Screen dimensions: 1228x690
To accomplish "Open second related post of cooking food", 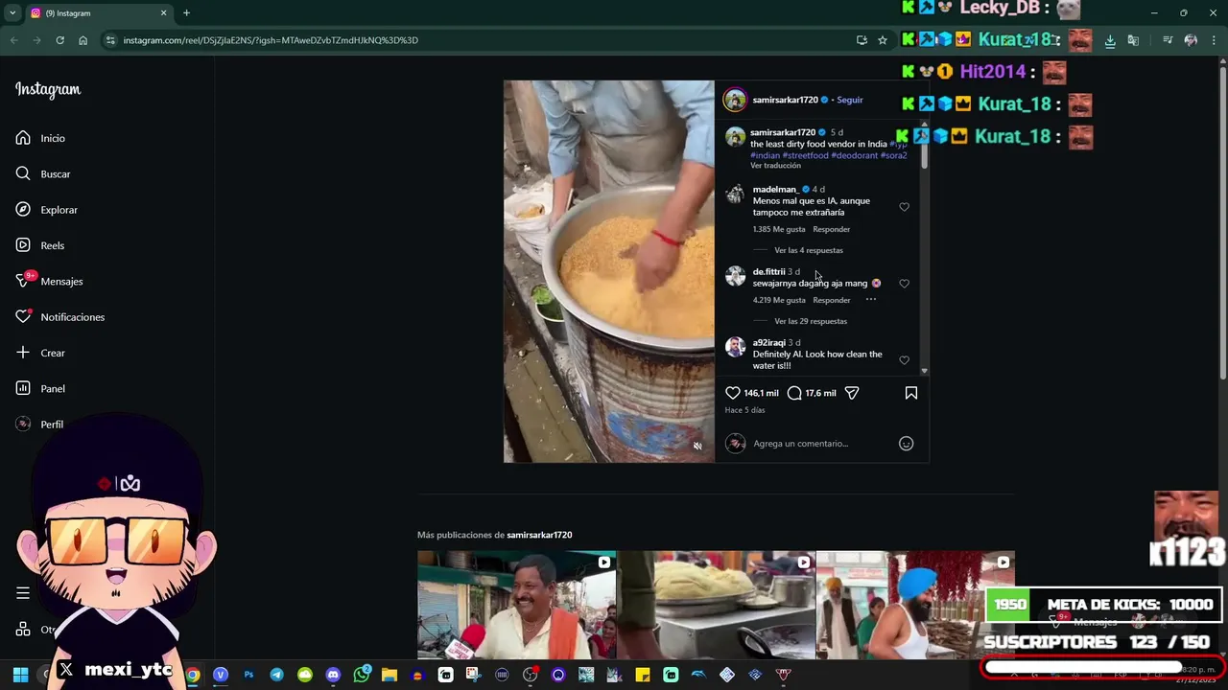I will [716, 605].
